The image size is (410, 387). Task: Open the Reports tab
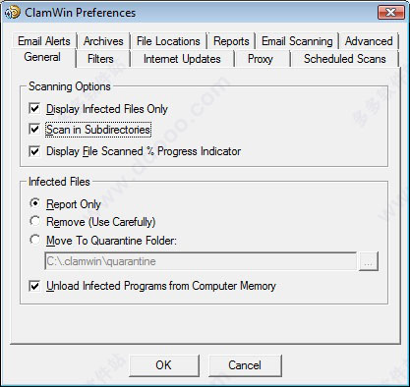231,41
